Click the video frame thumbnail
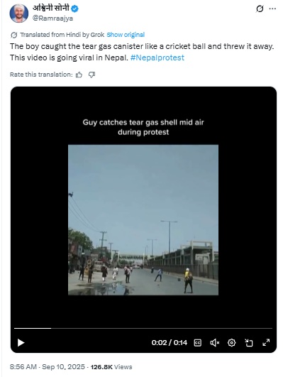283x377 pixels. coord(143,220)
